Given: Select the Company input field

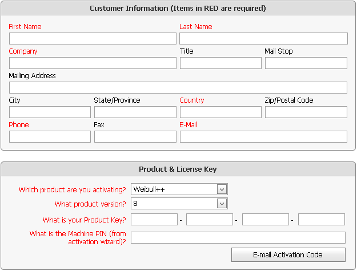Looking at the screenshot, I should (93, 63).
